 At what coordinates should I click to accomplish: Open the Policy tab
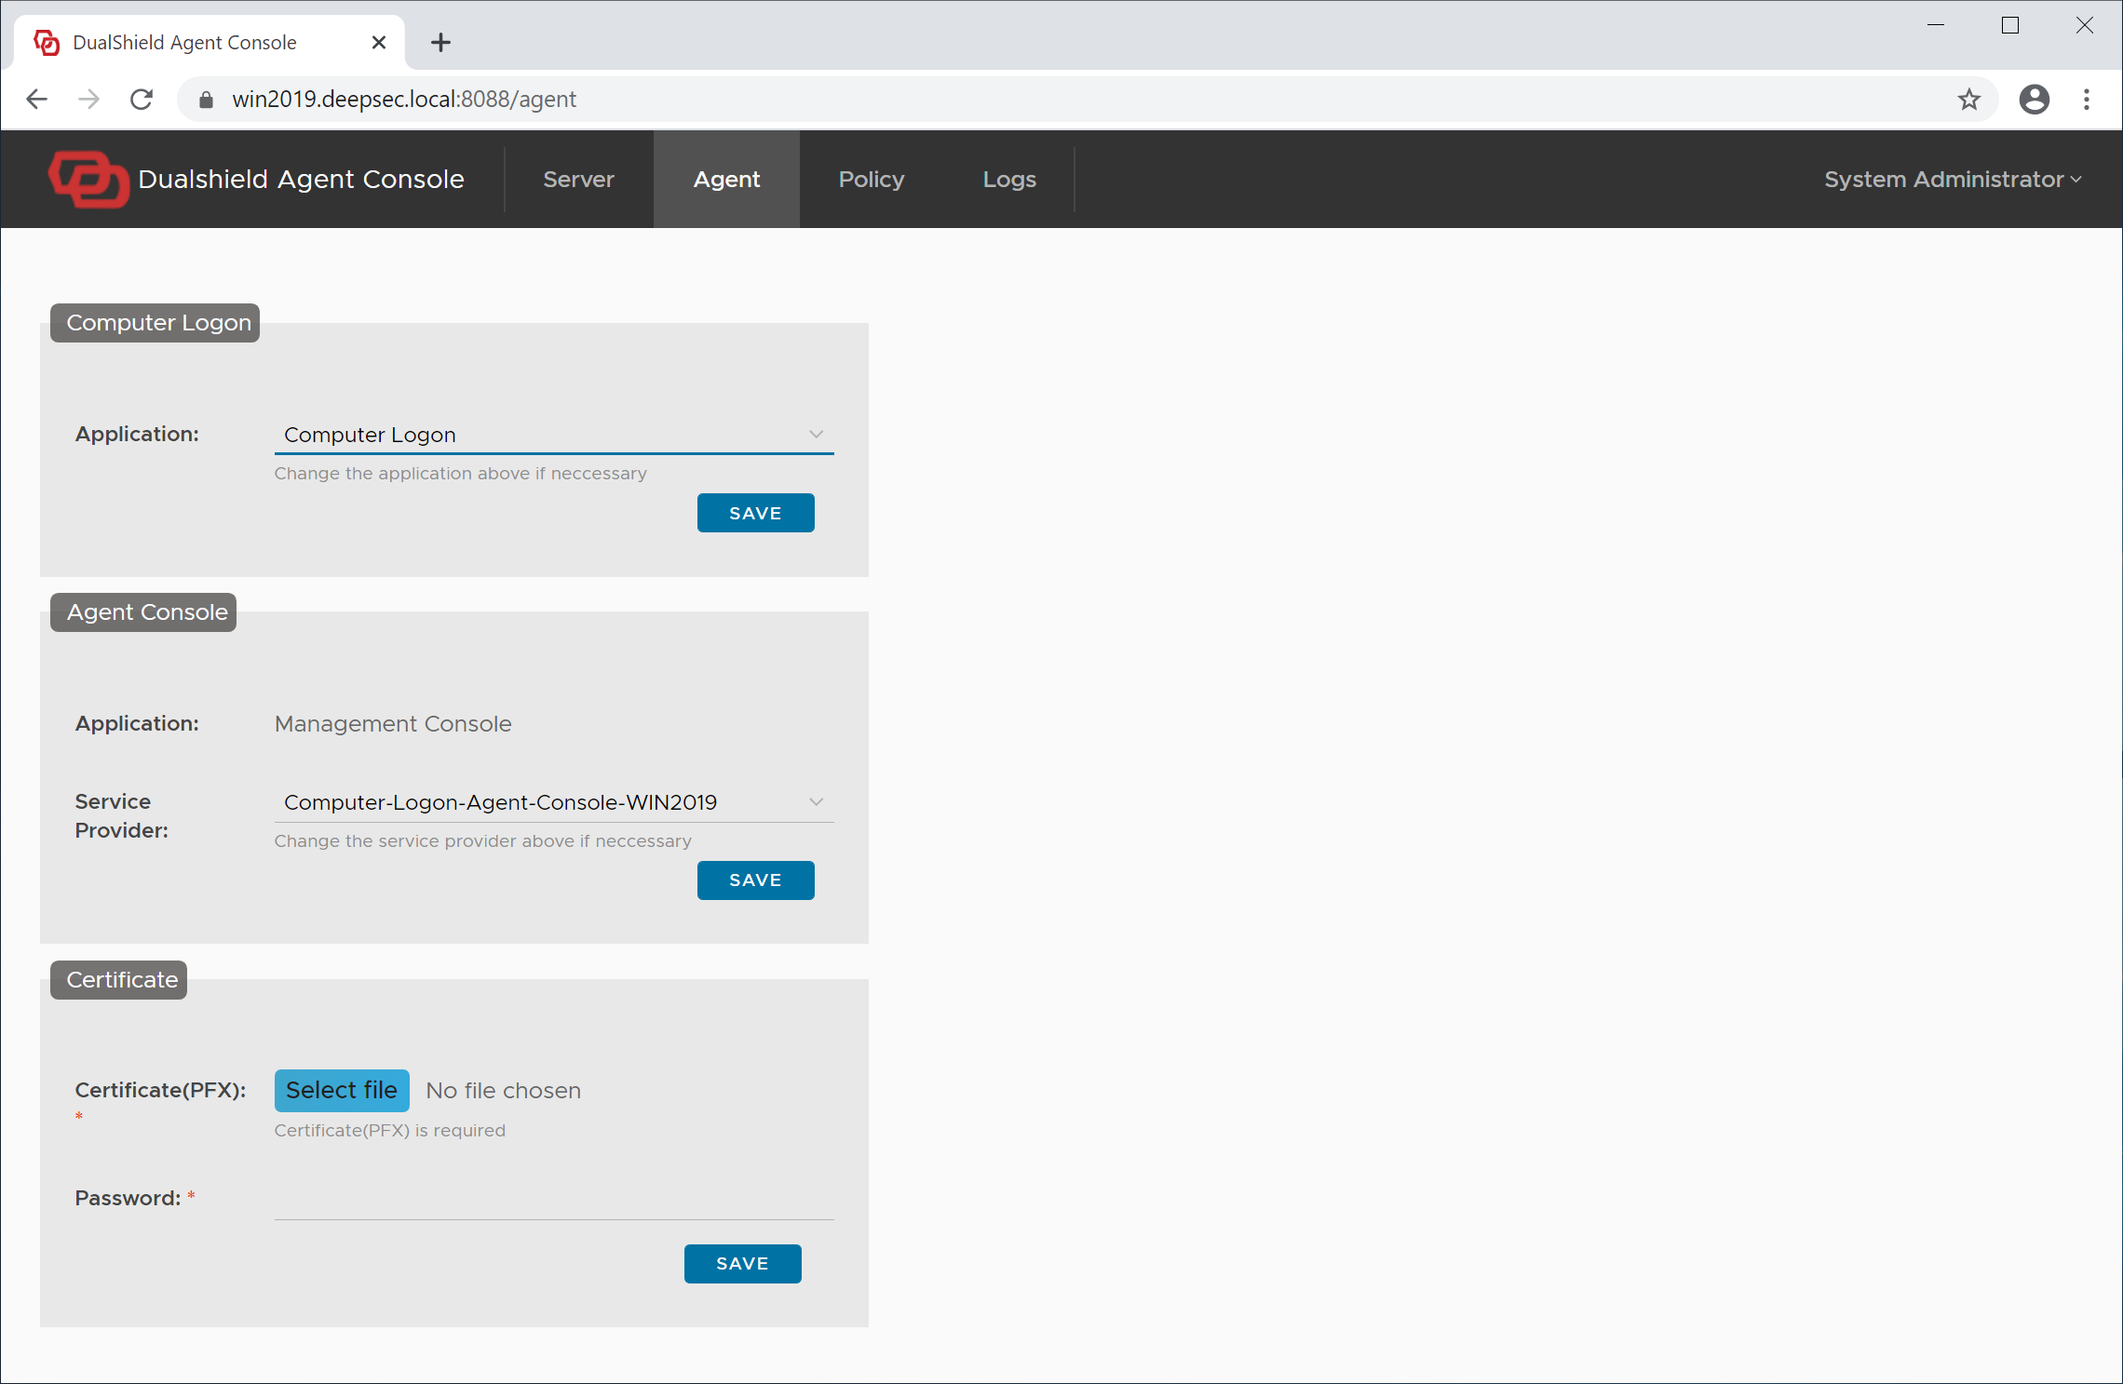(871, 179)
